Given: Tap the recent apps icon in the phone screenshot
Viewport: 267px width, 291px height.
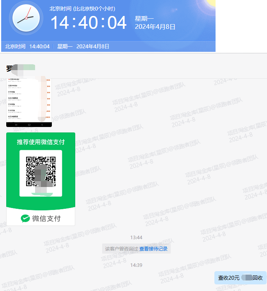Looking at the screenshot, I should (x=16, y=125).
